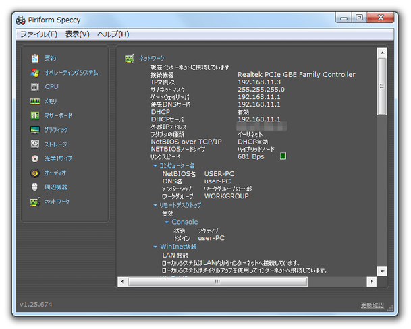The width and height of the screenshot is (411, 329).
Task: Go to ネットワーク section label in sidebar
Action: pyautogui.click(x=57, y=202)
